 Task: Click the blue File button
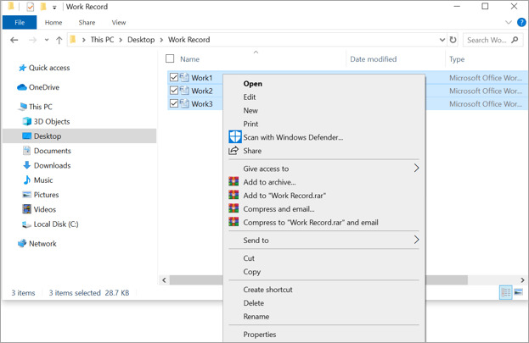(x=20, y=23)
